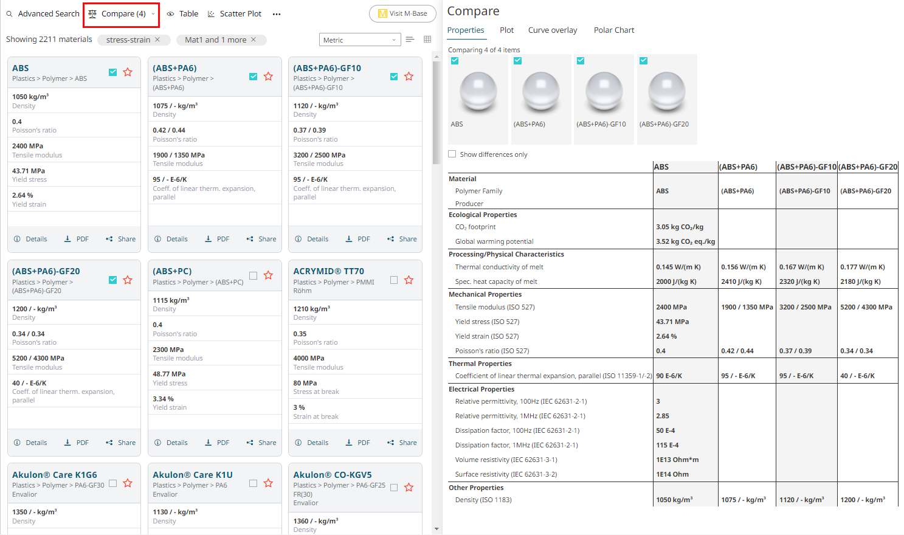
Task: Star the Akulon CO-KGV5 card
Action: click(409, 488)
